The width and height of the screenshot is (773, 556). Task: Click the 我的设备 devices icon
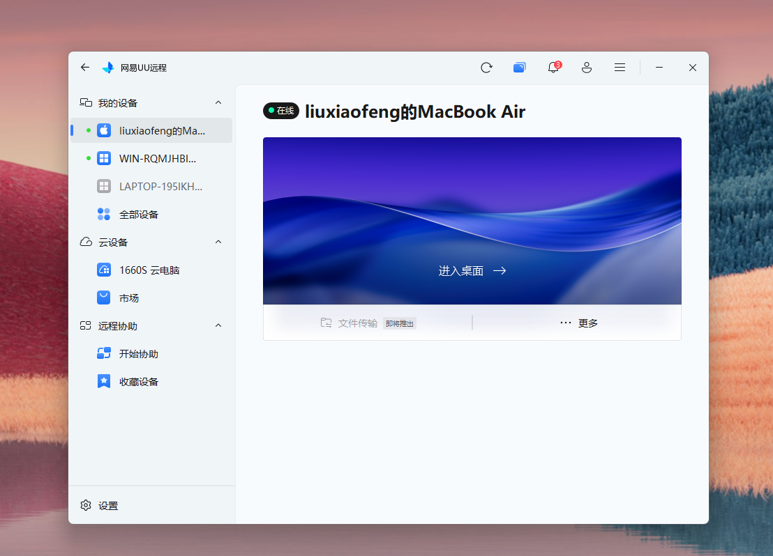tap(86, 102)
